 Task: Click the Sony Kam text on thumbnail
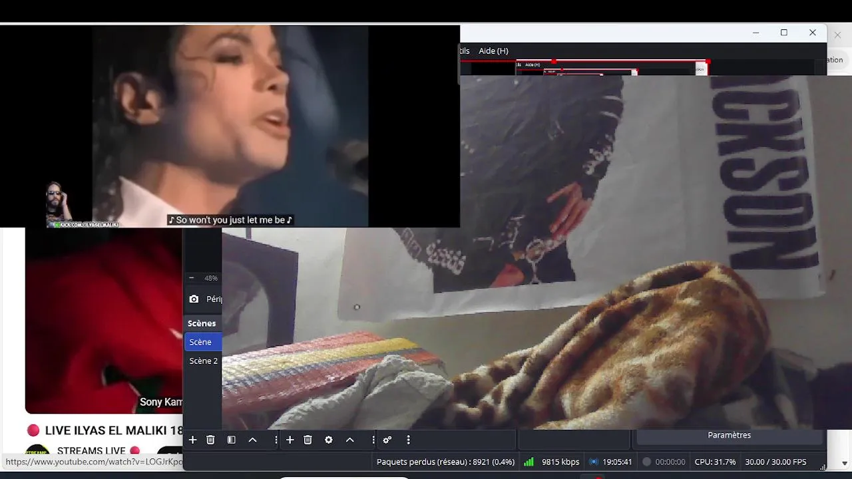click(x=160, y=402)
